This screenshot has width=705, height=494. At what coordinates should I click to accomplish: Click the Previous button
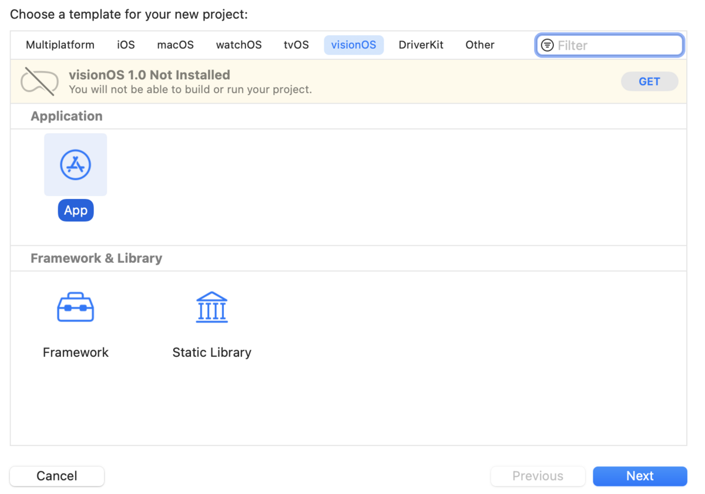pyautogui.click(x=538, y=476)
